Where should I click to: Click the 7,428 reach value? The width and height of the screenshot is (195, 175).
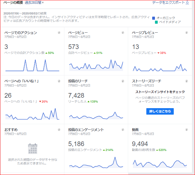pos(76,96)
